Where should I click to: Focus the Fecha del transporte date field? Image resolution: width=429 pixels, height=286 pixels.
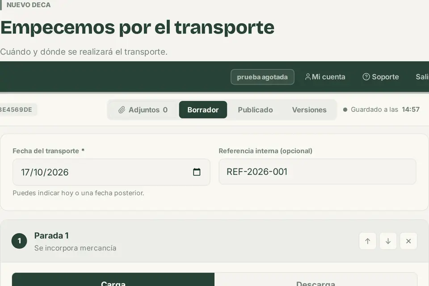tap(111, 172)
